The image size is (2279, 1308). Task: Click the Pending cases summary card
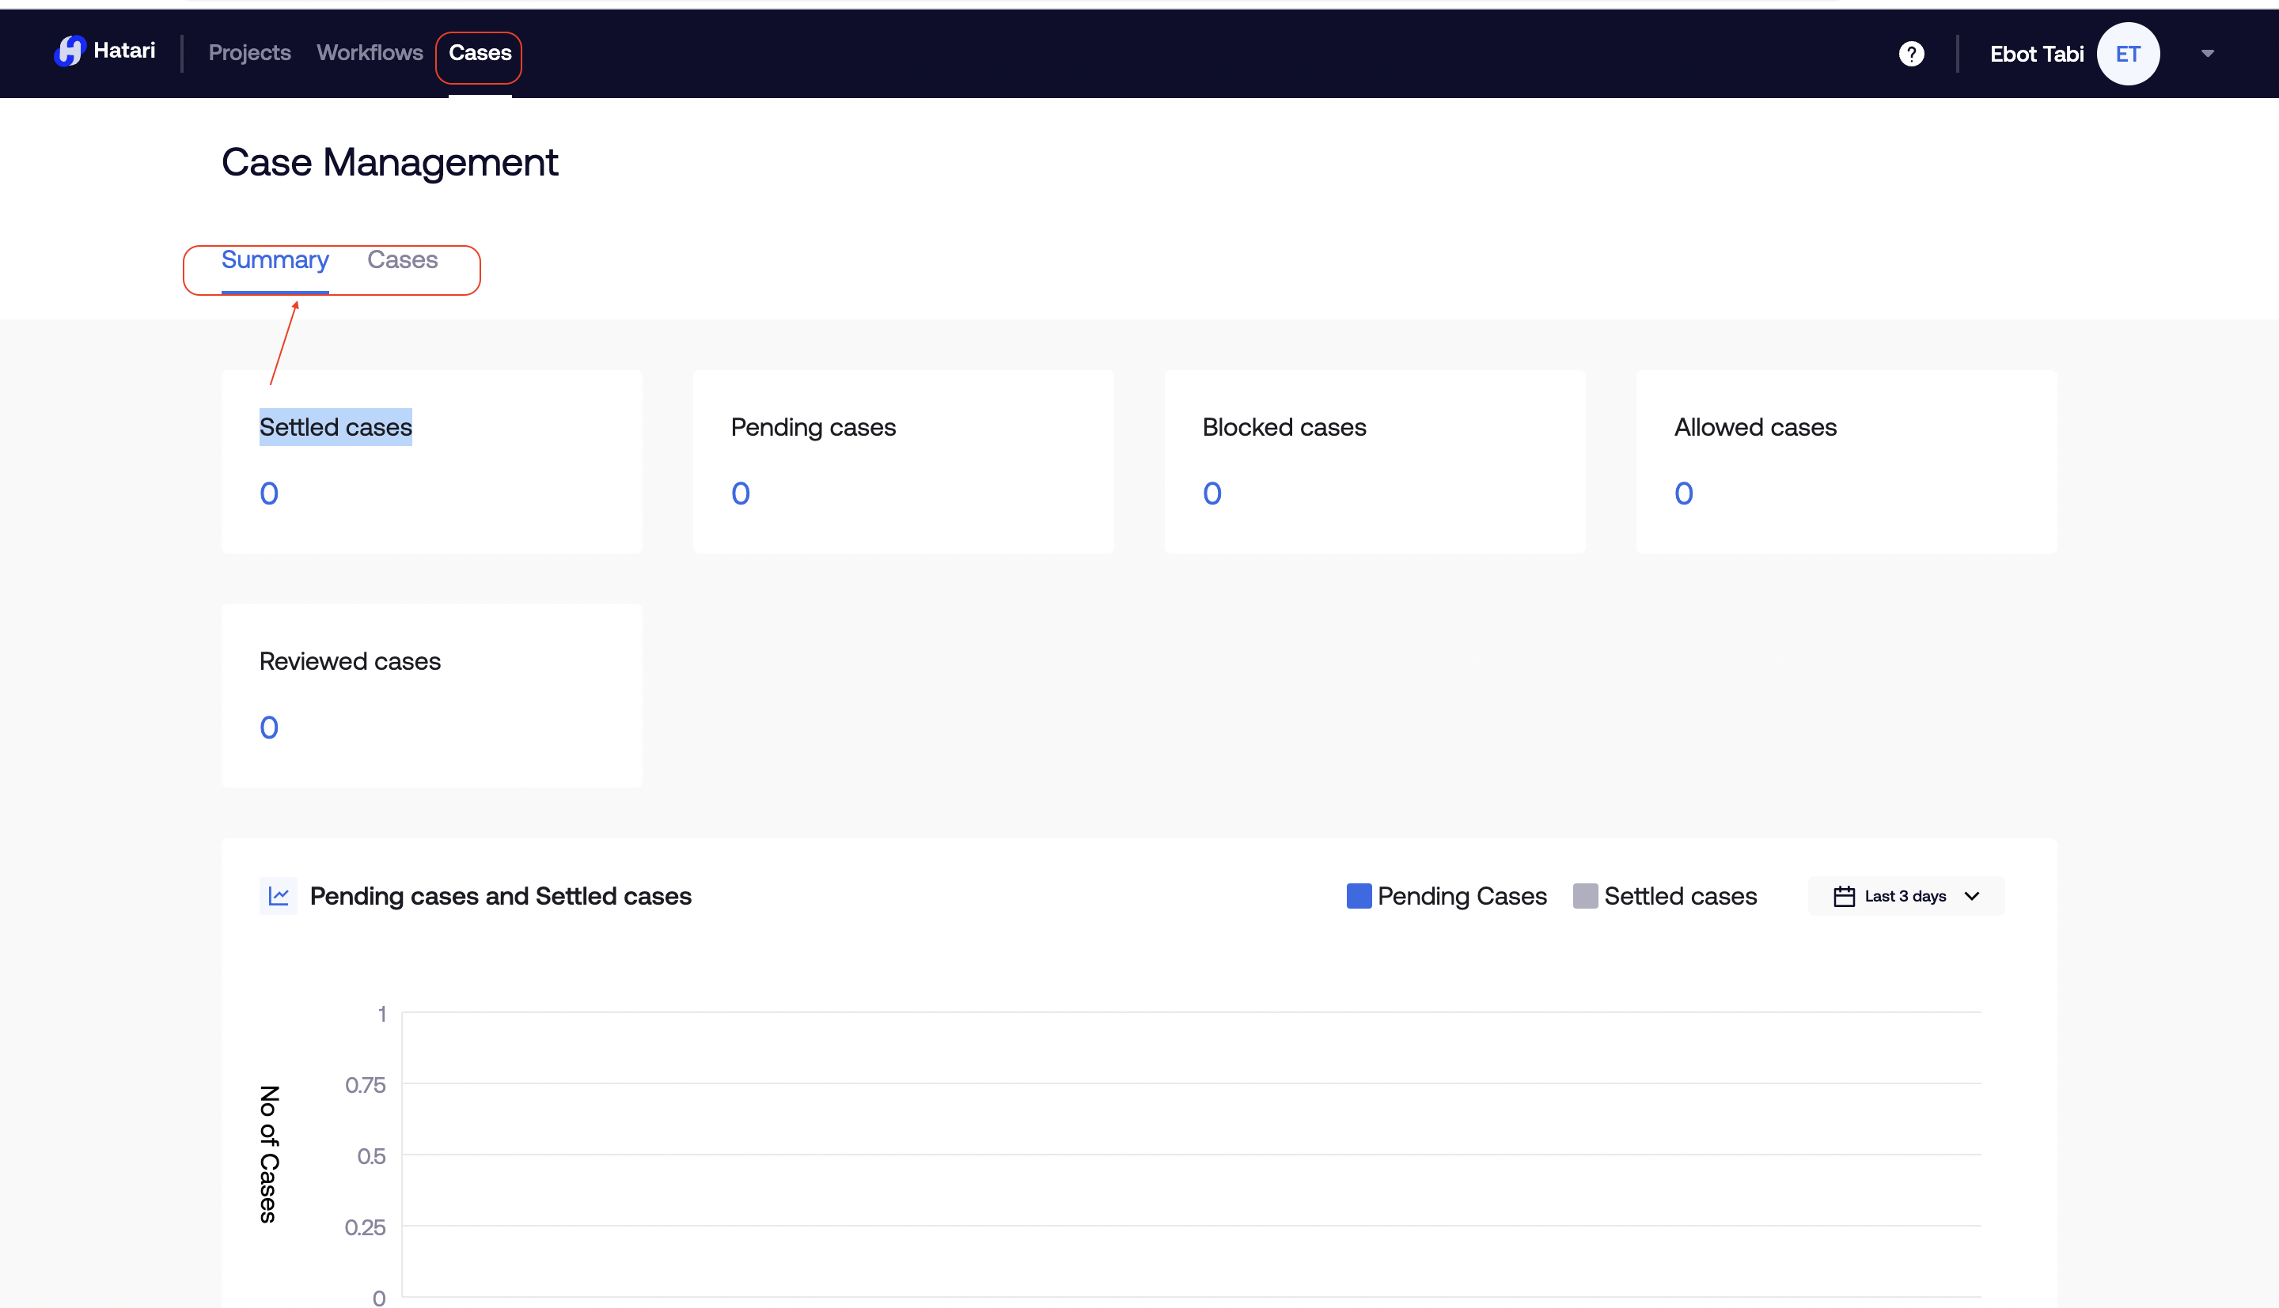tap(902, 461)
